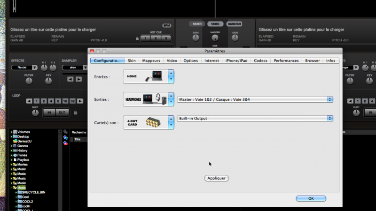Open the Performances settings tab

tap(286, 60)
